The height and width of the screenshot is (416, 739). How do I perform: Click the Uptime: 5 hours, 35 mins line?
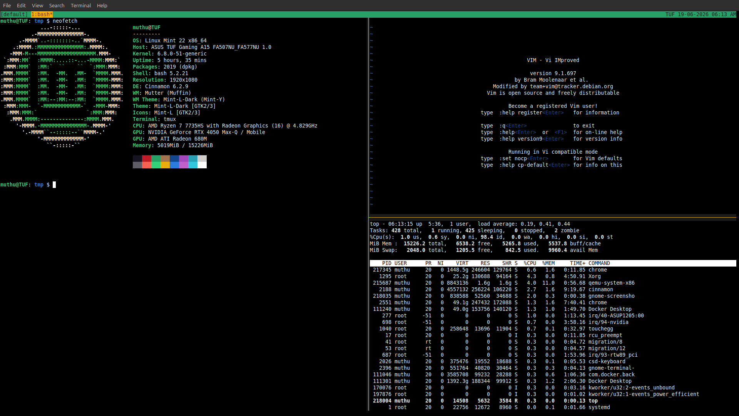click(170, 60)
